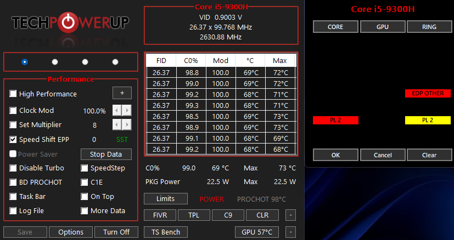Enable the SpeedStep checkbox

click(x=84, y=168)
